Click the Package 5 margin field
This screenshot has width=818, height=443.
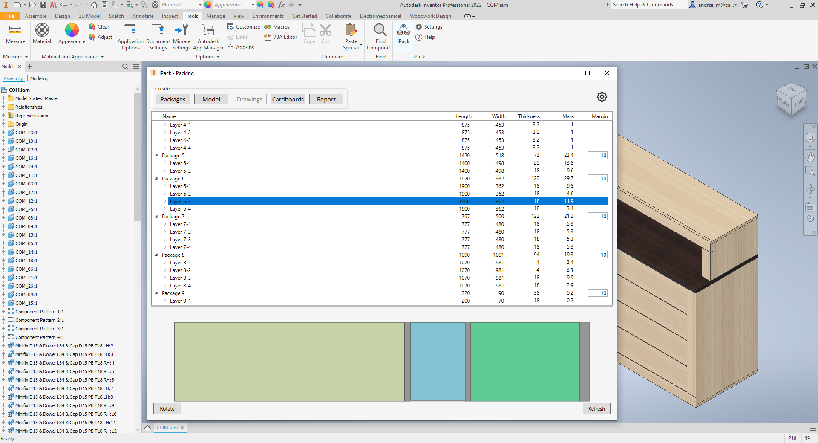click(597, 156)
